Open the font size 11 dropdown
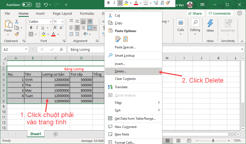 [63, 22]
